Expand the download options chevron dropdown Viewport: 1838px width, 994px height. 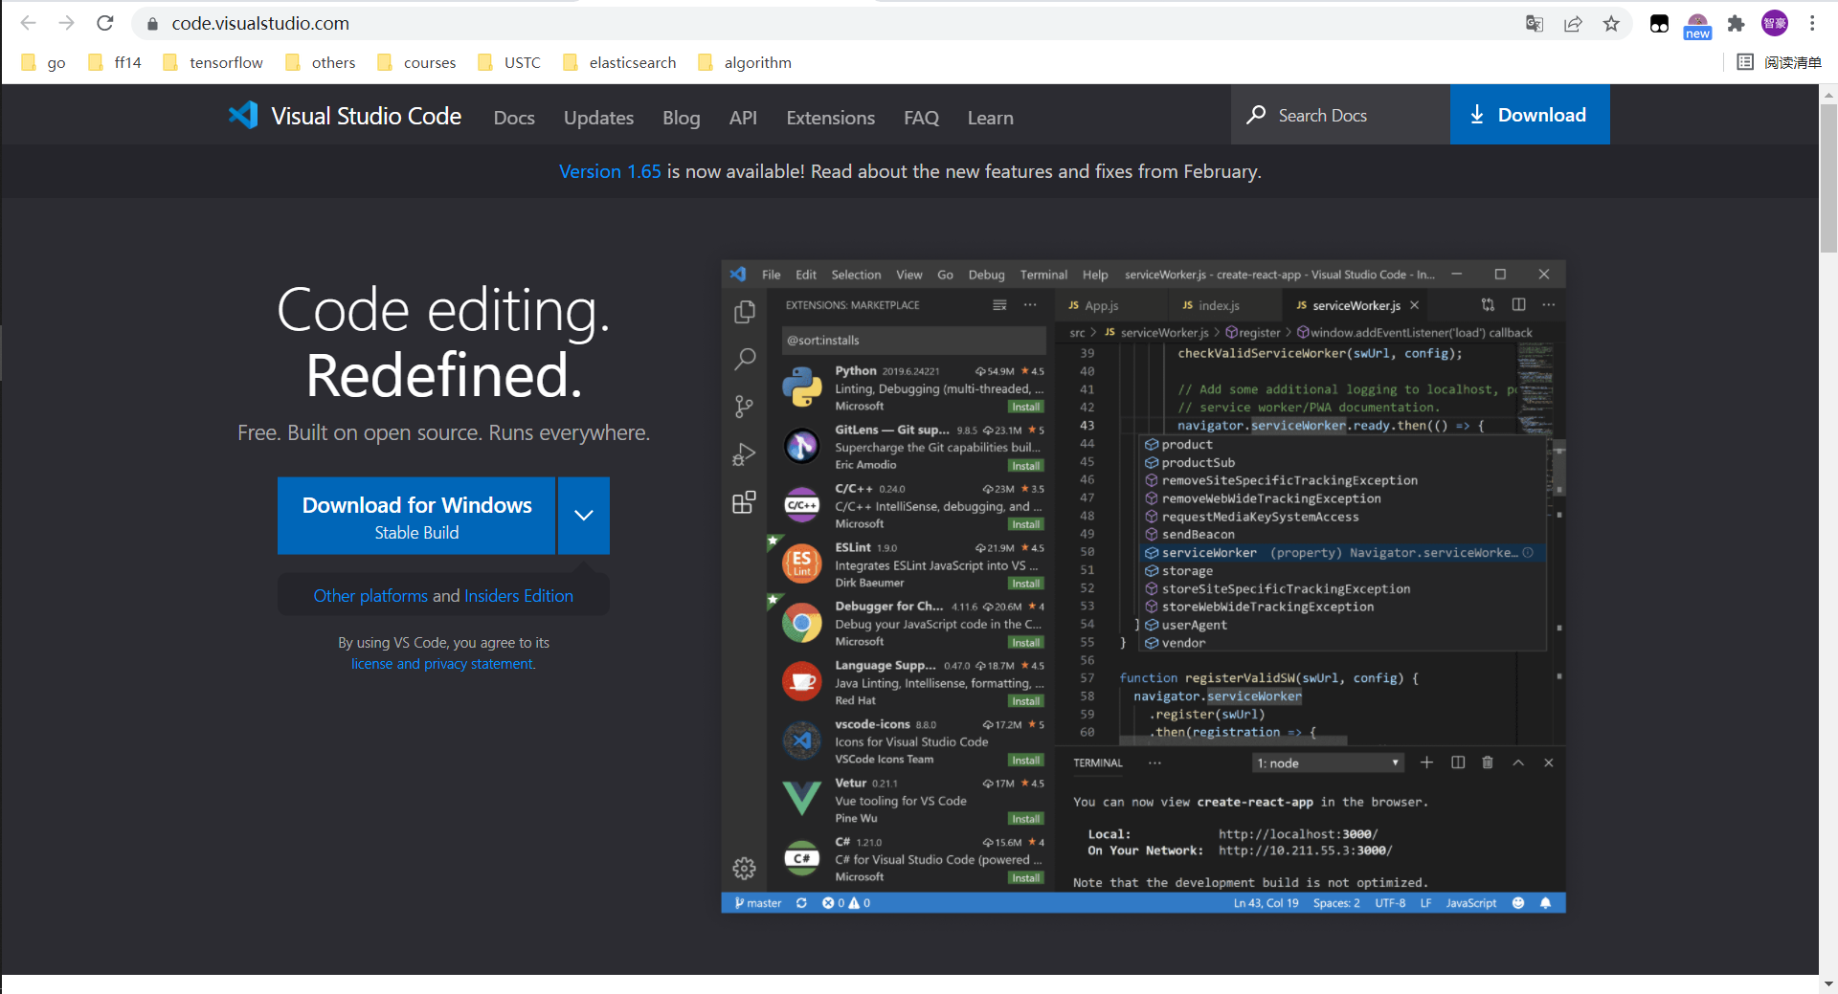(584, 515)
